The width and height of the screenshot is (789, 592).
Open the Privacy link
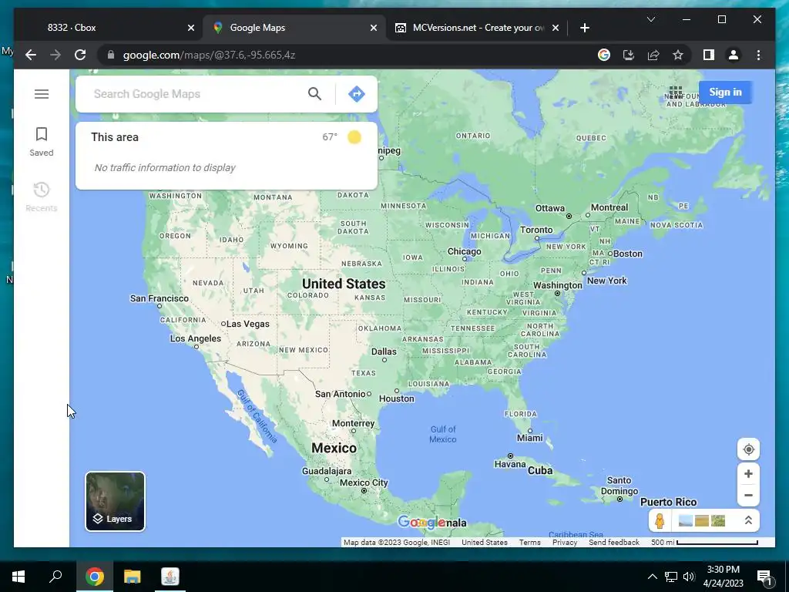point(565,542)
